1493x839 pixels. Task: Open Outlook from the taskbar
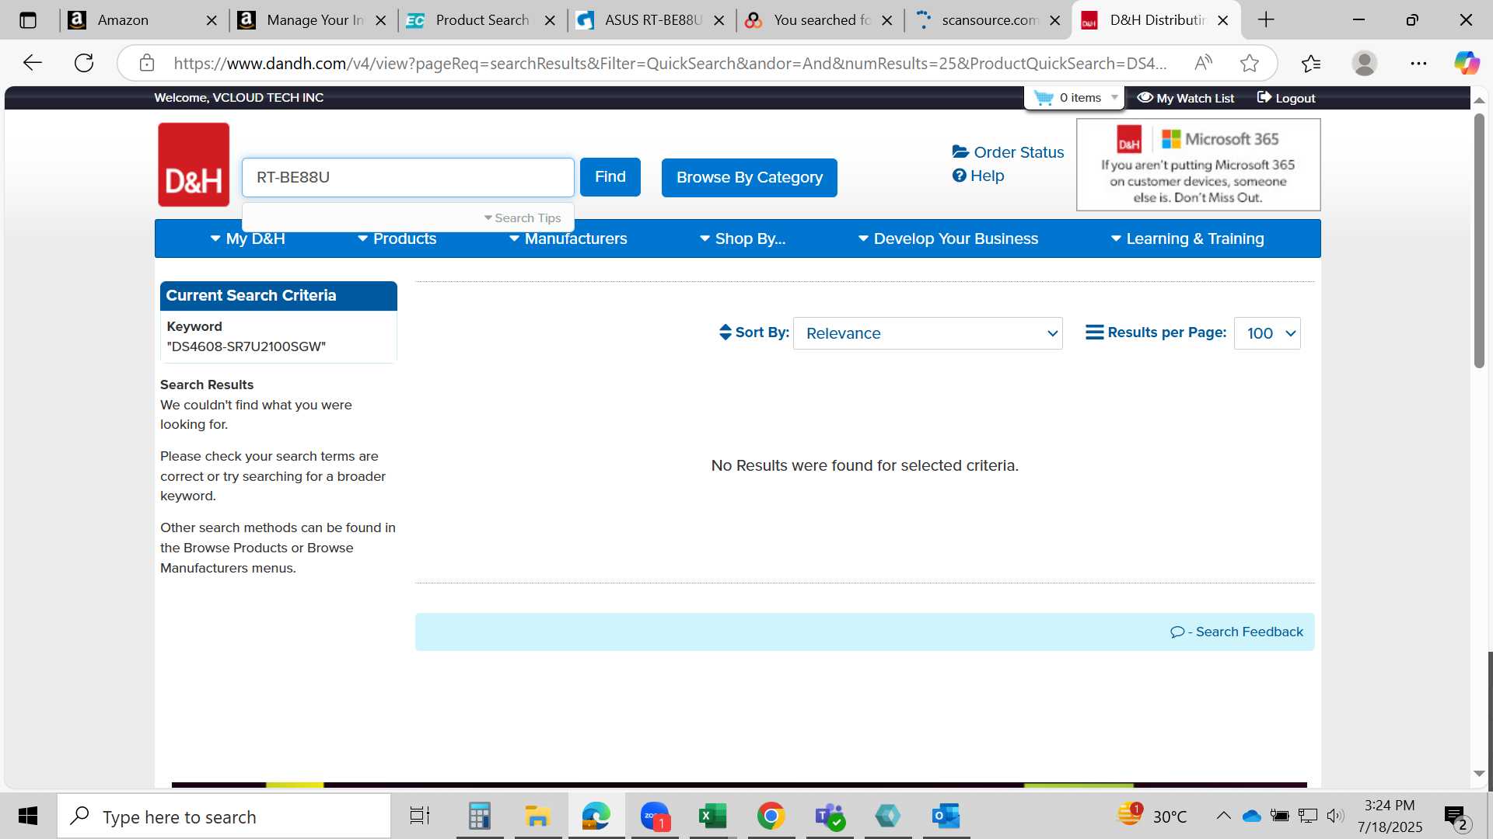point(946,816)
